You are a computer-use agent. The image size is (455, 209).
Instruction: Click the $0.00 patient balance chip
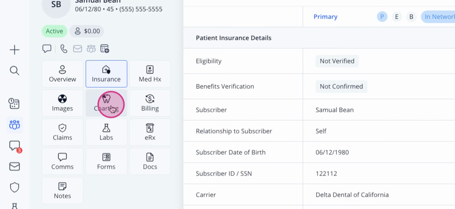click(x=87, y=31)
